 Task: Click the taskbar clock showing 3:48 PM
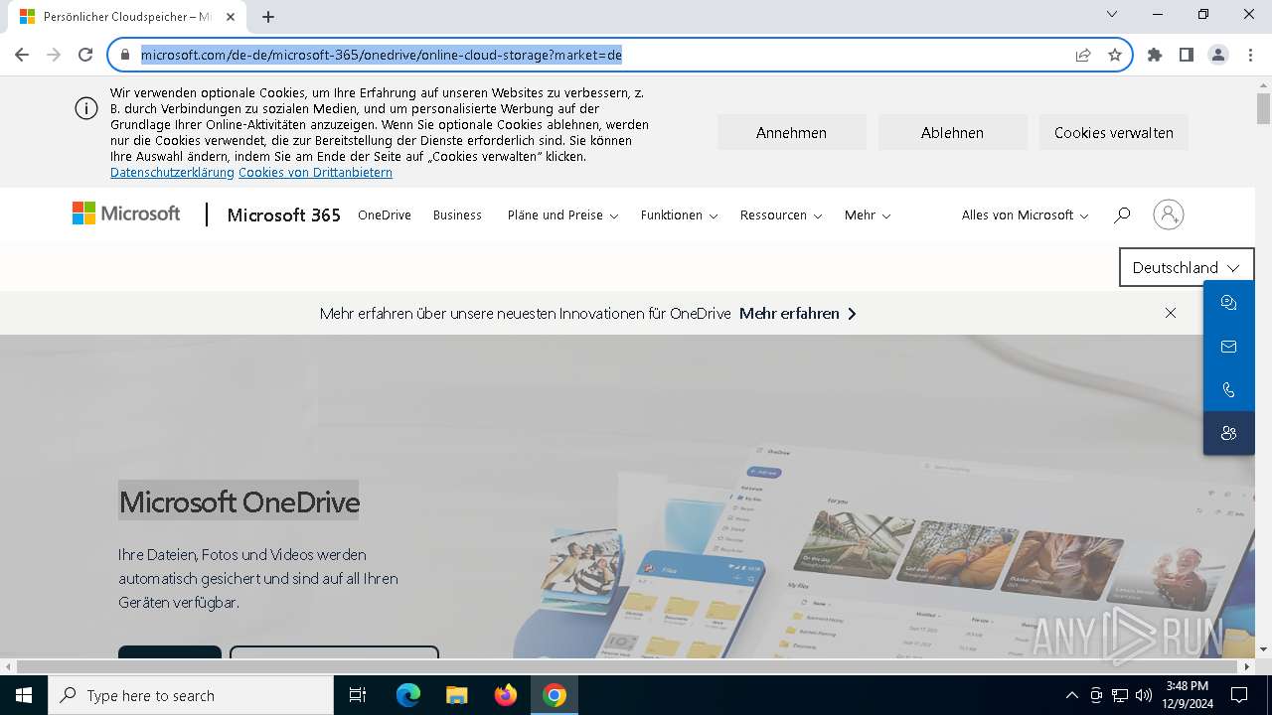1188,695
